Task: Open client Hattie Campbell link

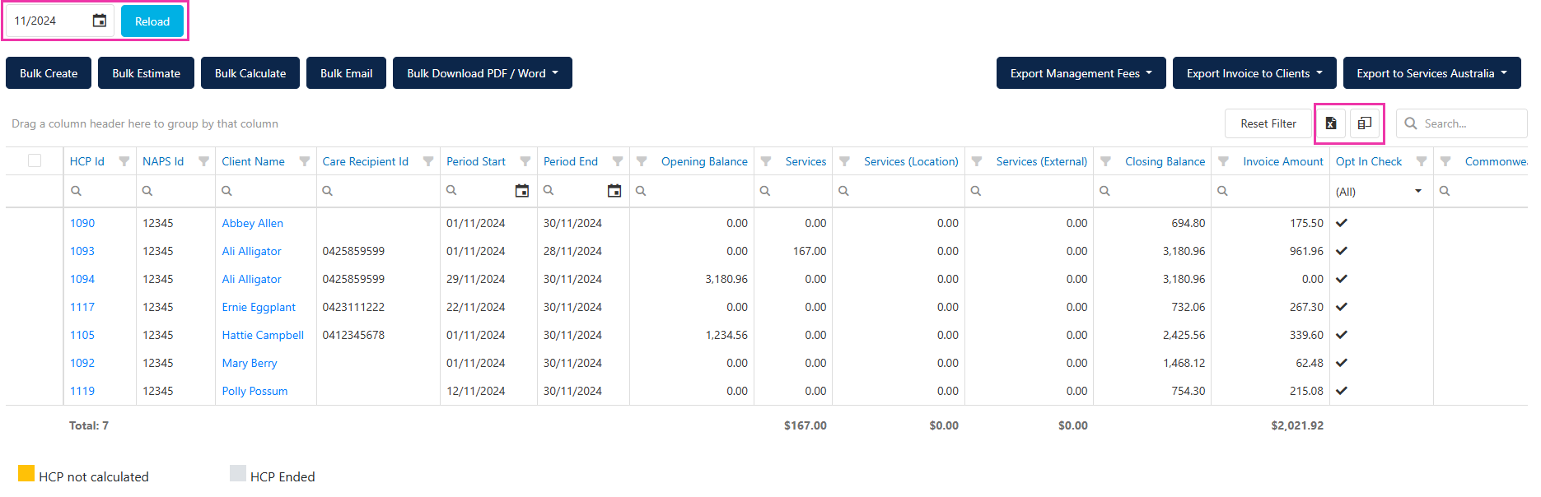Action: [x=263, y=335]
